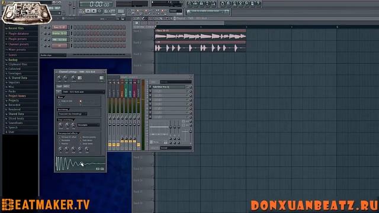Click the folder browse icon beside the sample name

coord(59,92)
